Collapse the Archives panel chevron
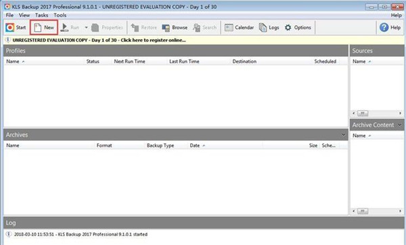This screenshot has height=245, width=406. tap(343, 135)
